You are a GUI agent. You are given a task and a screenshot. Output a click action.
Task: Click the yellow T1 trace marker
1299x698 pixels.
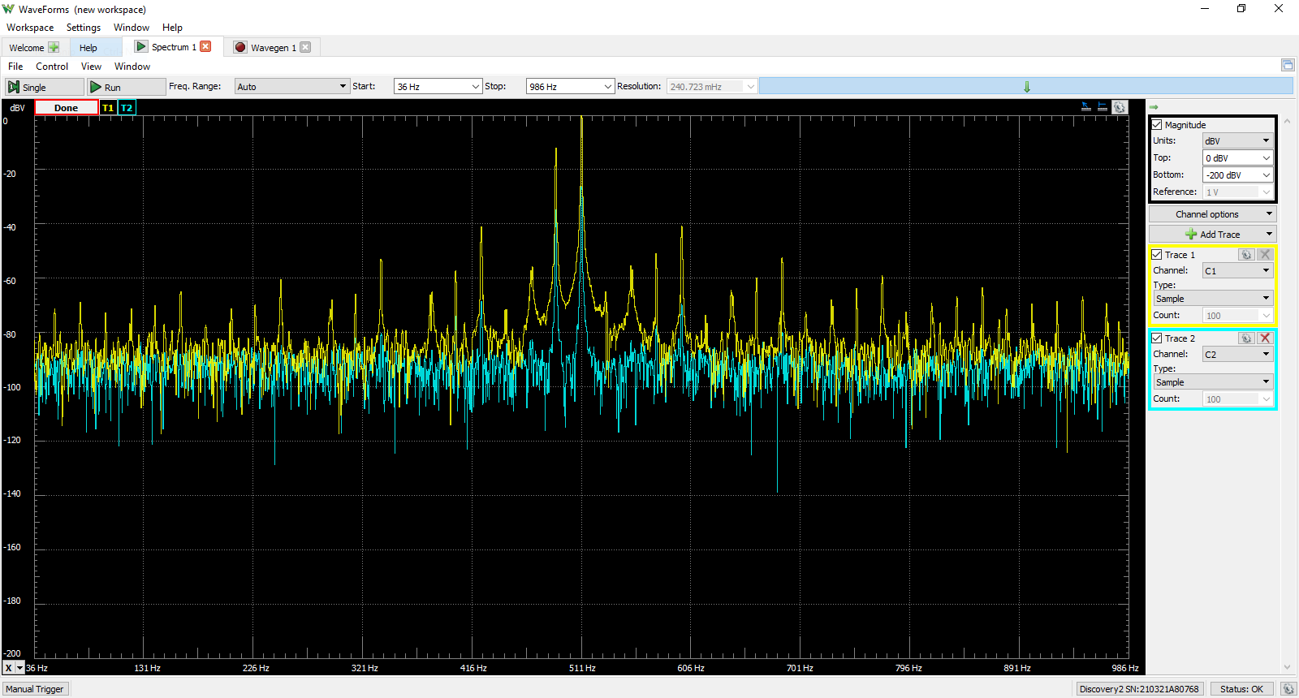[108, 108]
